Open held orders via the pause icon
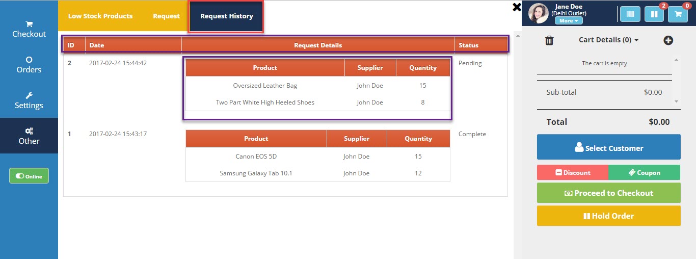Image resolution: width=696 pixels, height=259 pixels. [654, 14]
